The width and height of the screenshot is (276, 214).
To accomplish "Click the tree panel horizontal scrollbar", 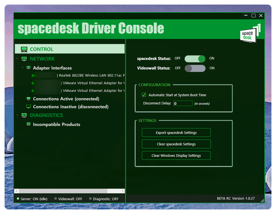I will click(63, 191).
